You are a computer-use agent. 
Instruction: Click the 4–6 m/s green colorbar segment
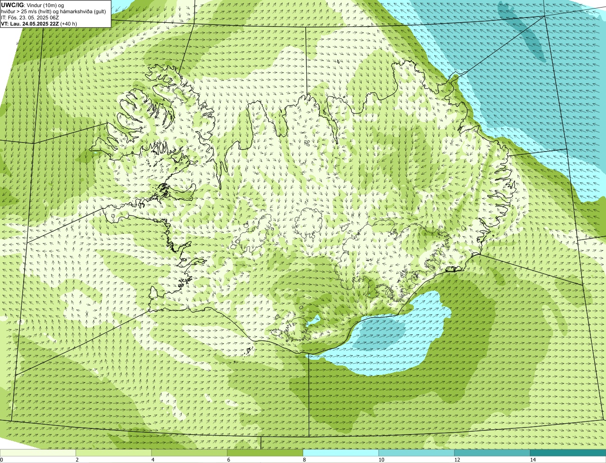tap(189, 453)
